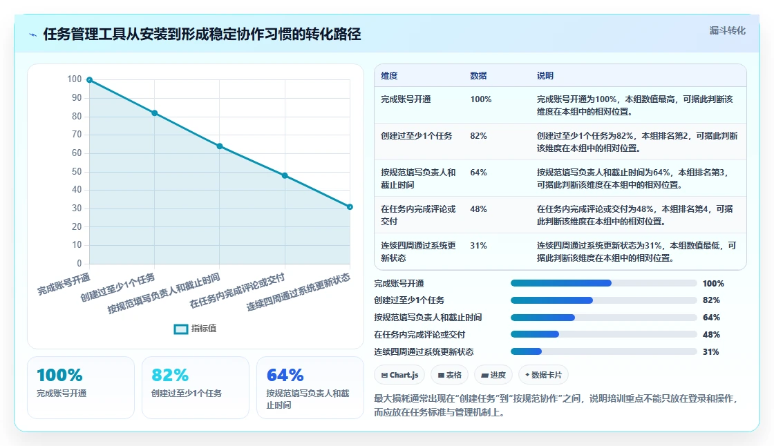Click the description mentioning 本组排名第3

click(x=633, y=179)
